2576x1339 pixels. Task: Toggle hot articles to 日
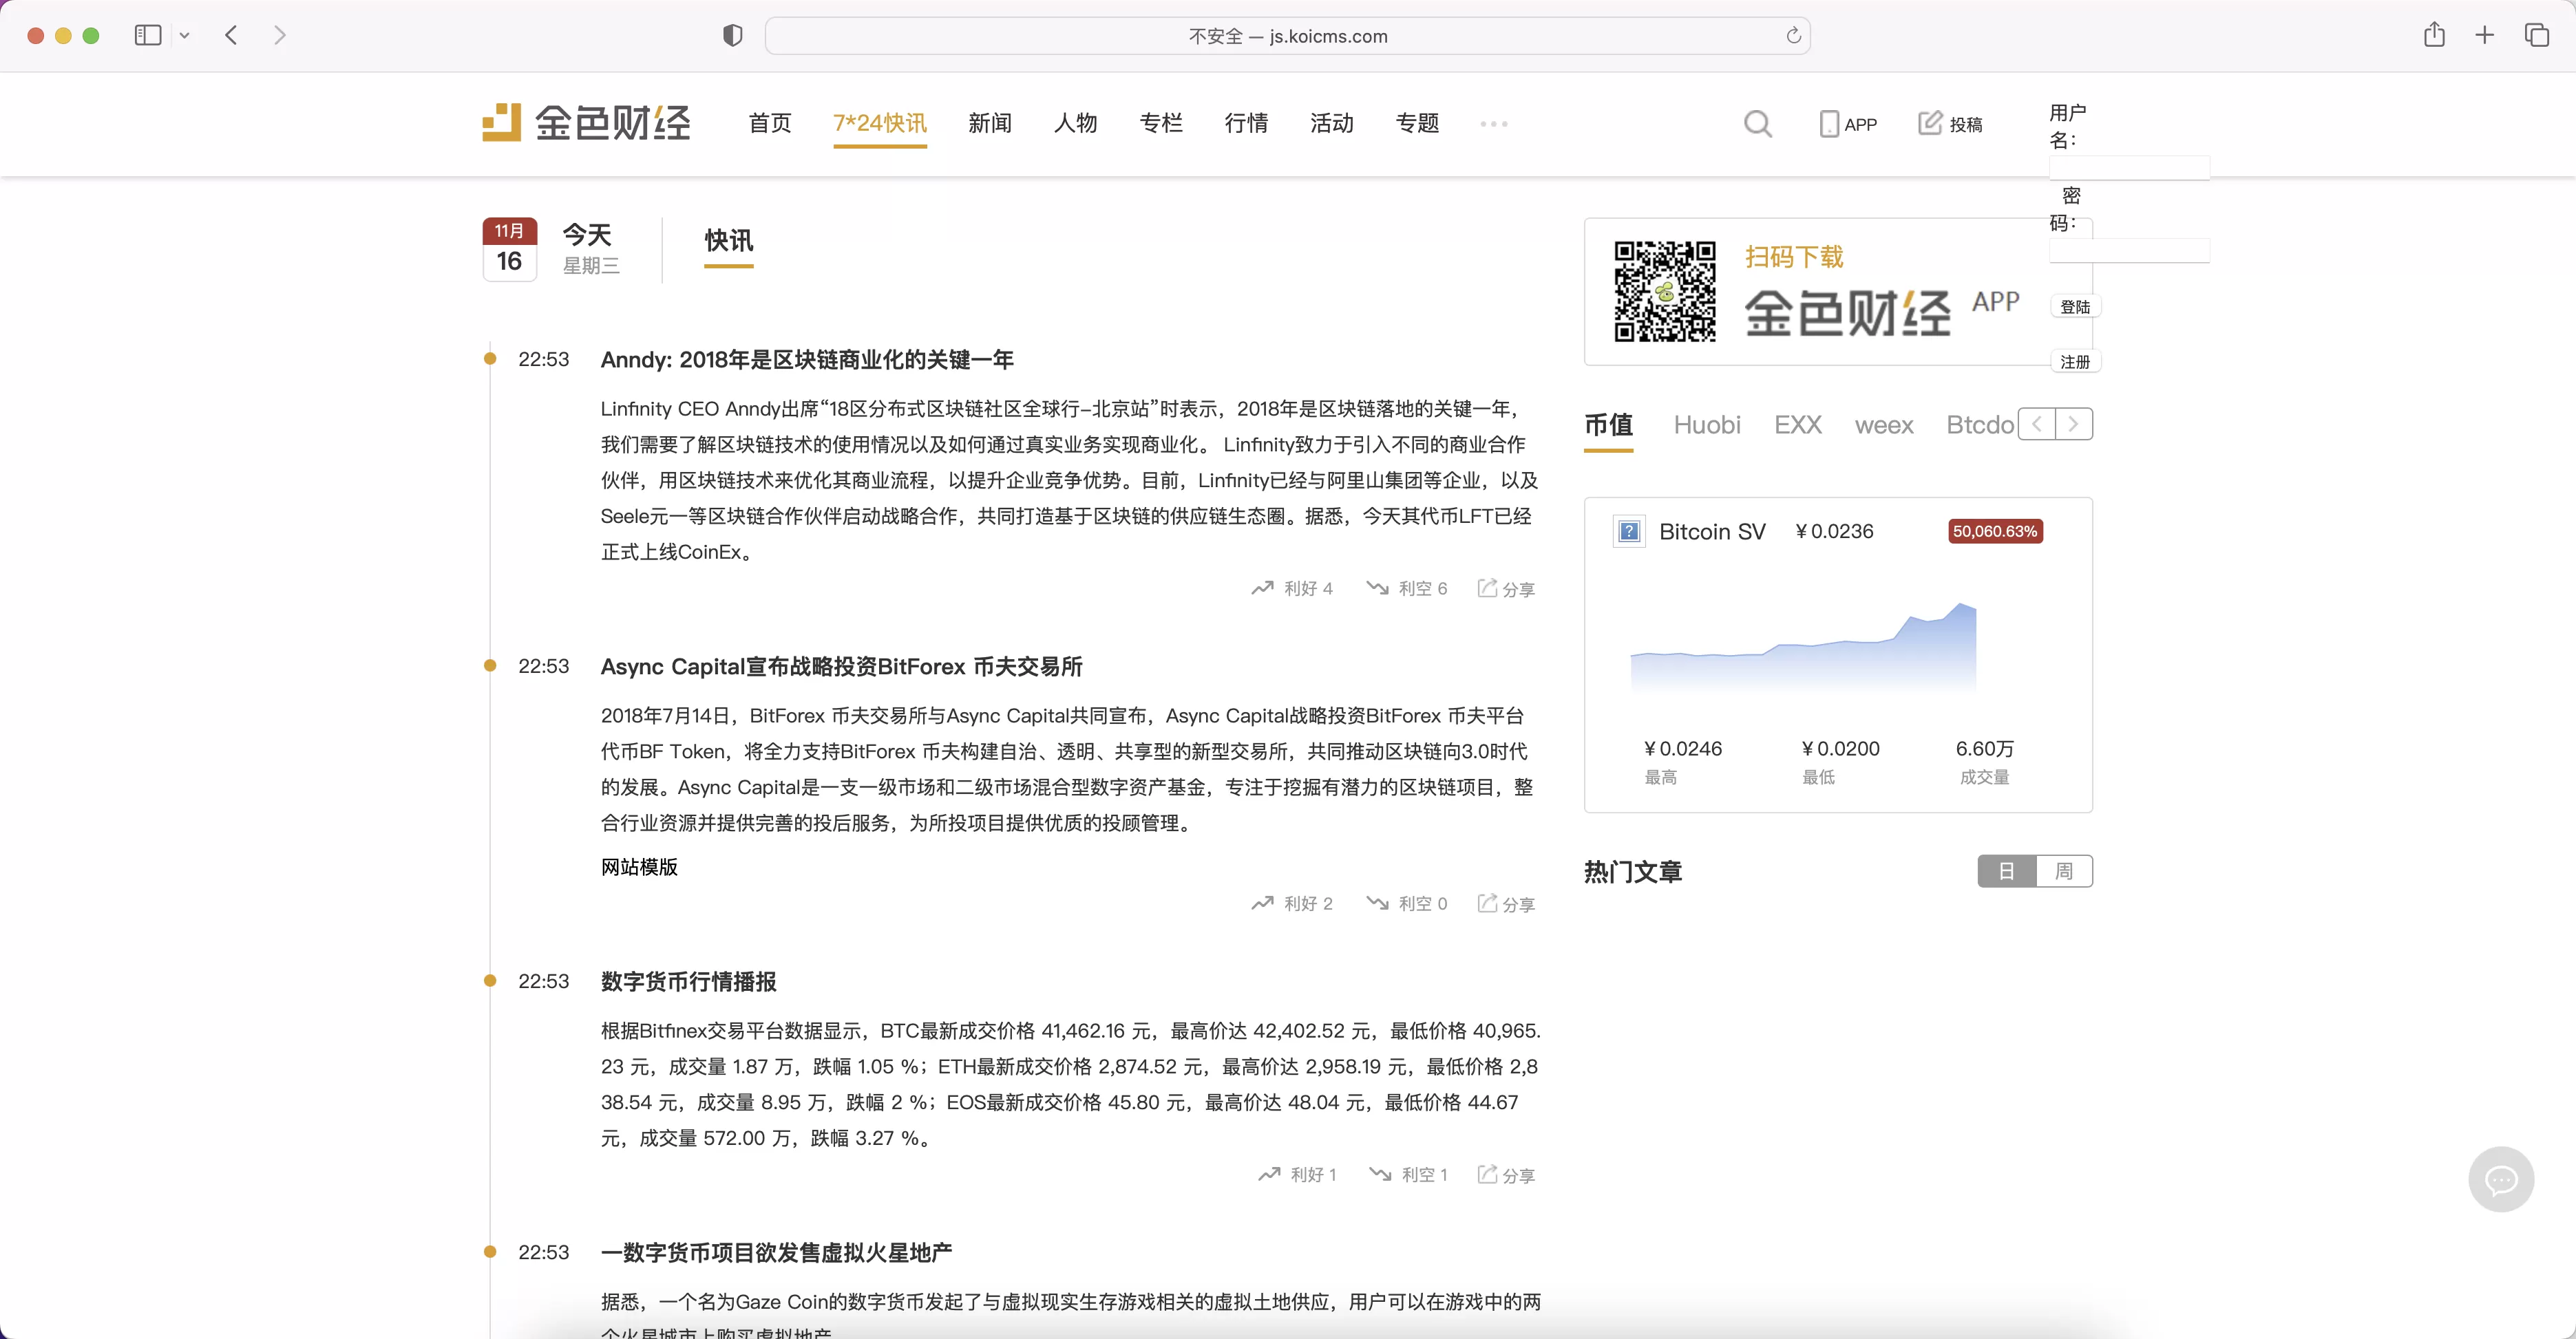2007,871
